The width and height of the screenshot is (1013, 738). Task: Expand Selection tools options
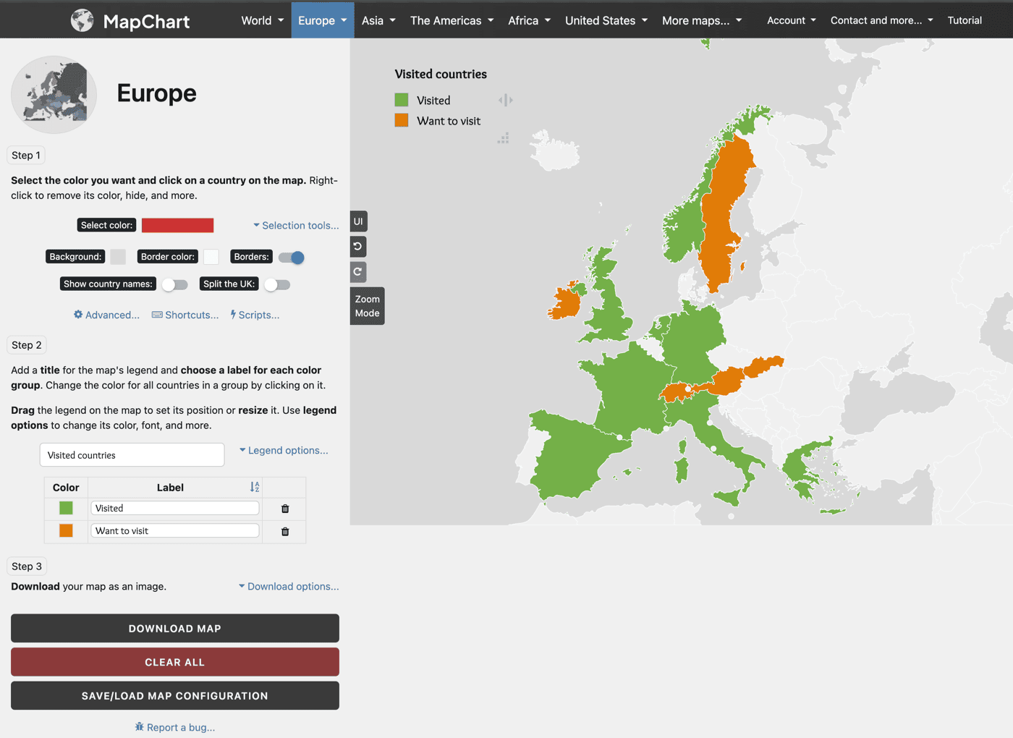(x=296, y=226)
